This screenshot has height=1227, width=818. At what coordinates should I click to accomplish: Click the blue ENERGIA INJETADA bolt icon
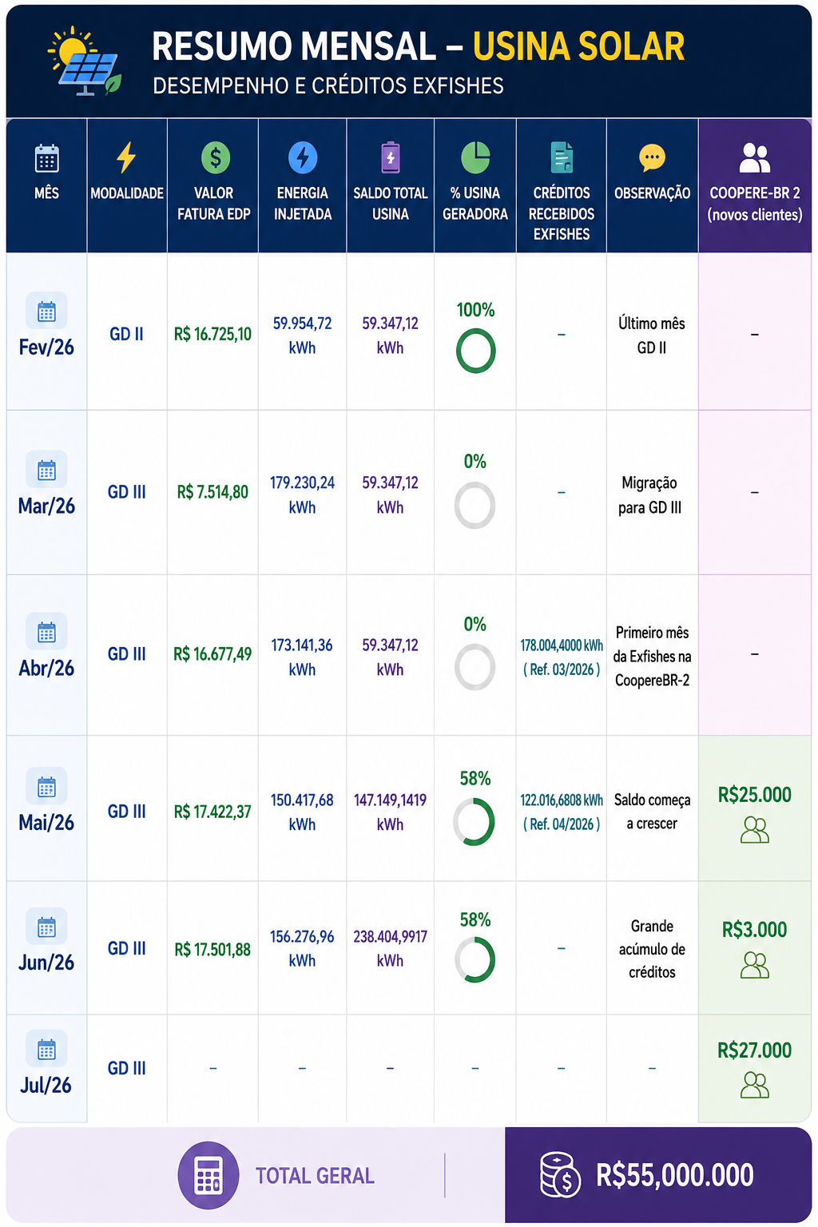[x=303, y=157]
